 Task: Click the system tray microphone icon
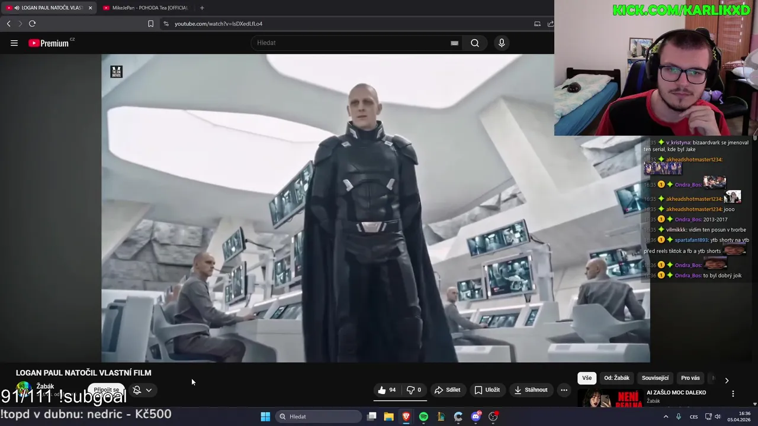[679, 417]
